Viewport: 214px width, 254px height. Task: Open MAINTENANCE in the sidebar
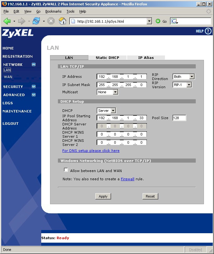point(17,111)
